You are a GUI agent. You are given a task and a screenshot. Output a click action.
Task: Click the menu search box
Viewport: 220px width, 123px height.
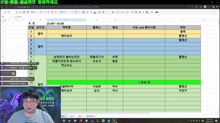tap(9, 12)
